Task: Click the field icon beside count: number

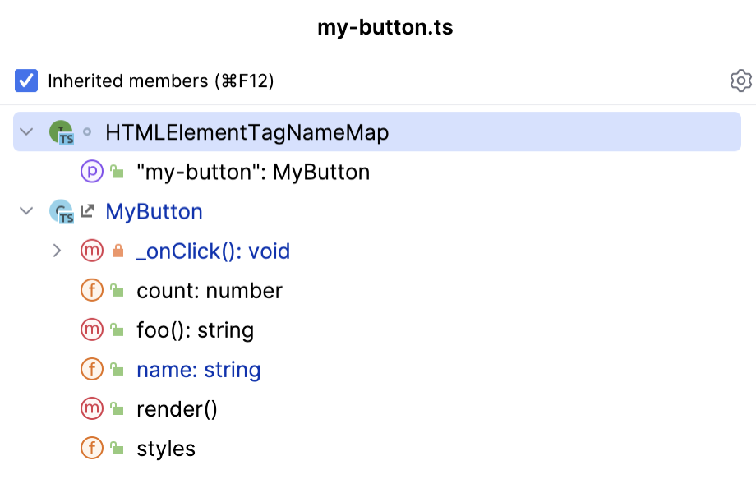Action: 91,290
